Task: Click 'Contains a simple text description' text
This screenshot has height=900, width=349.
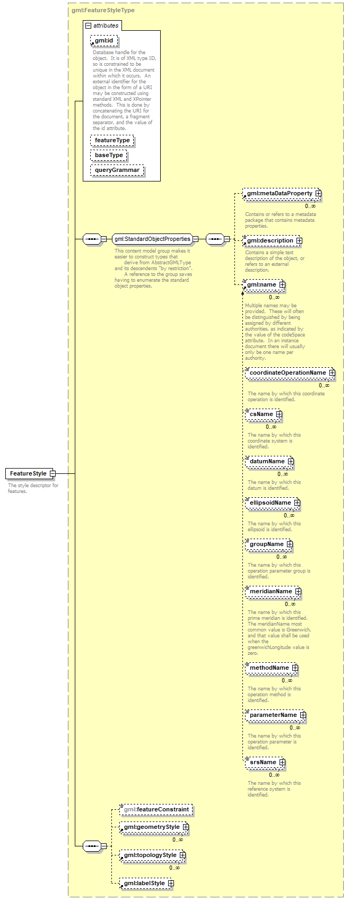Action: click(275, 261)
